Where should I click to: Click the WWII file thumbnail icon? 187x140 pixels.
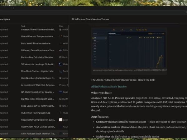tap(60, 44)
